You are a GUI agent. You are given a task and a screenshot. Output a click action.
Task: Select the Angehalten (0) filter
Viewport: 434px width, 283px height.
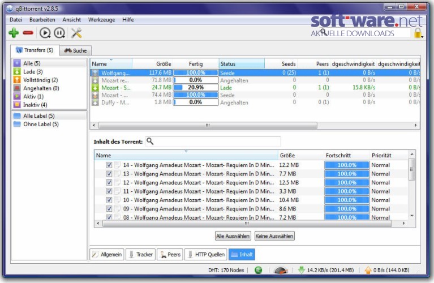[x=49, y=88]
